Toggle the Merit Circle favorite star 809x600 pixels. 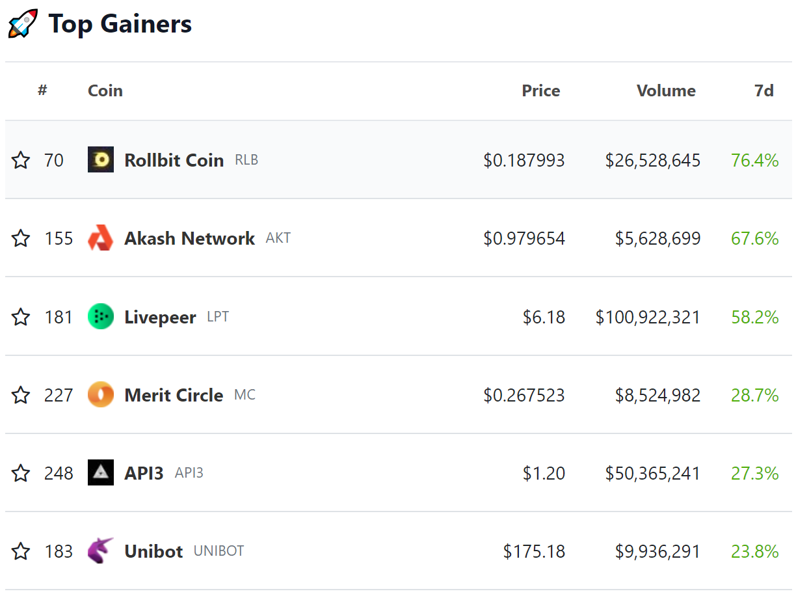point(21,395)
